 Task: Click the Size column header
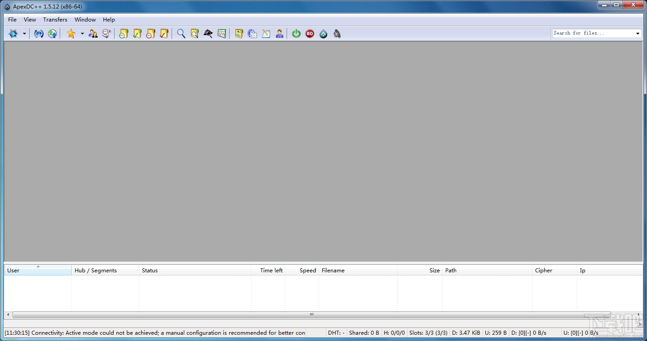420,270
